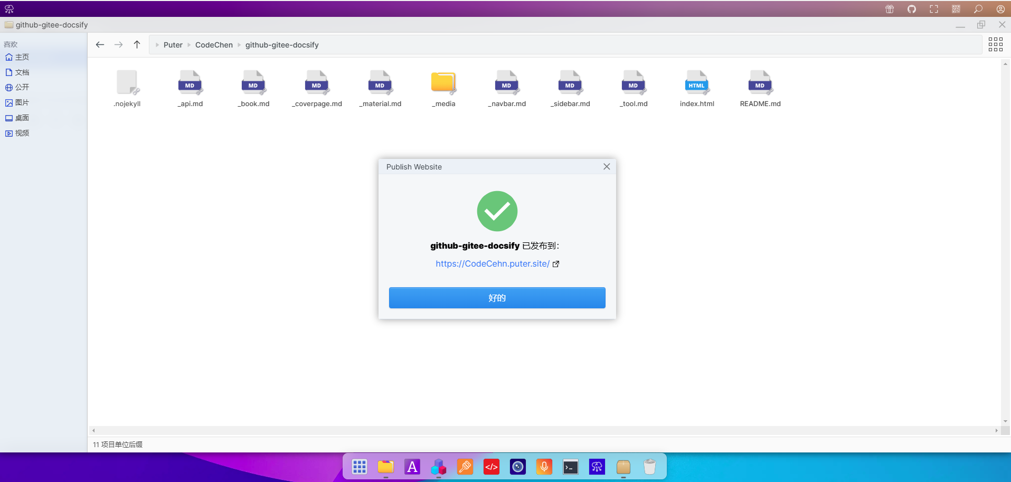Click the "11 项目单位后缀" status text
Image resolution: width=1011 pixels, height=482 pixels.
click(118, 445)
